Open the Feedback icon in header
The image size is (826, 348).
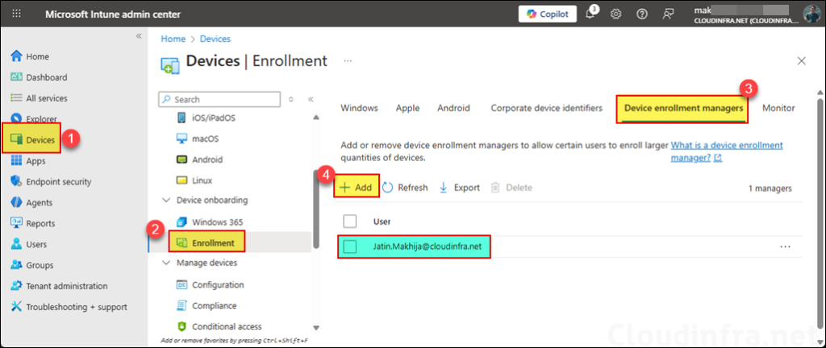(x=669, y=14)
